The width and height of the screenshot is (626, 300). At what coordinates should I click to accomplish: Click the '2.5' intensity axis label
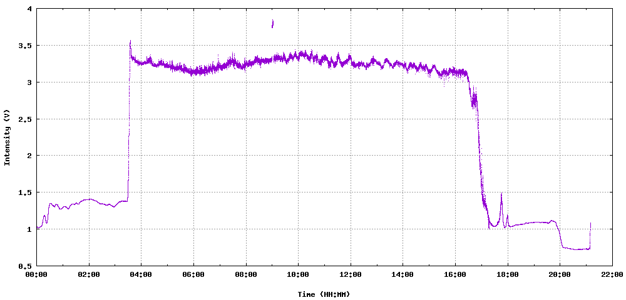pyautogui.click(x=26, y=119)
